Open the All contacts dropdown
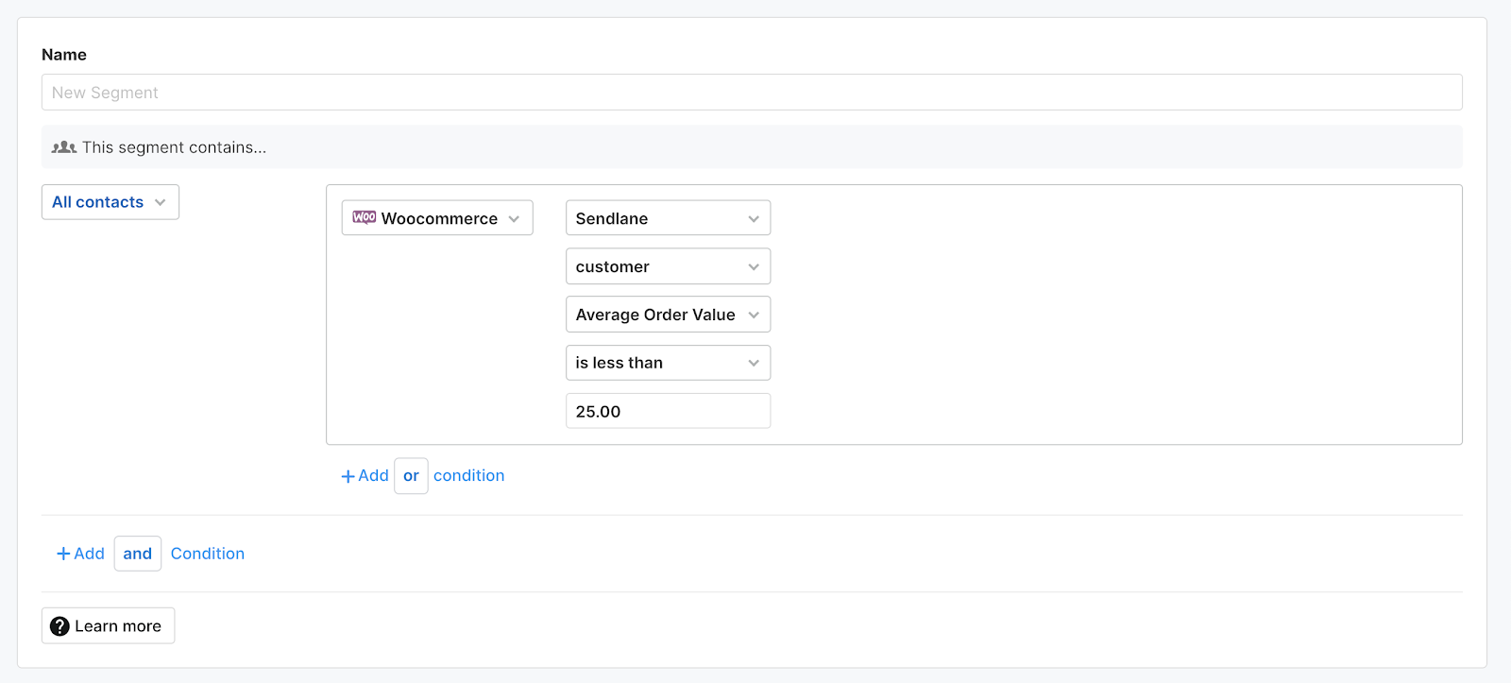Image resolution: width=1511 pixels, height=683 pixels. [110, 202]
